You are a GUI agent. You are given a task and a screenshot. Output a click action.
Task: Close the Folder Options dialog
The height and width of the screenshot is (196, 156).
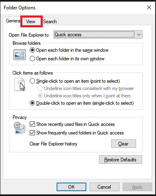coord(149,7)
